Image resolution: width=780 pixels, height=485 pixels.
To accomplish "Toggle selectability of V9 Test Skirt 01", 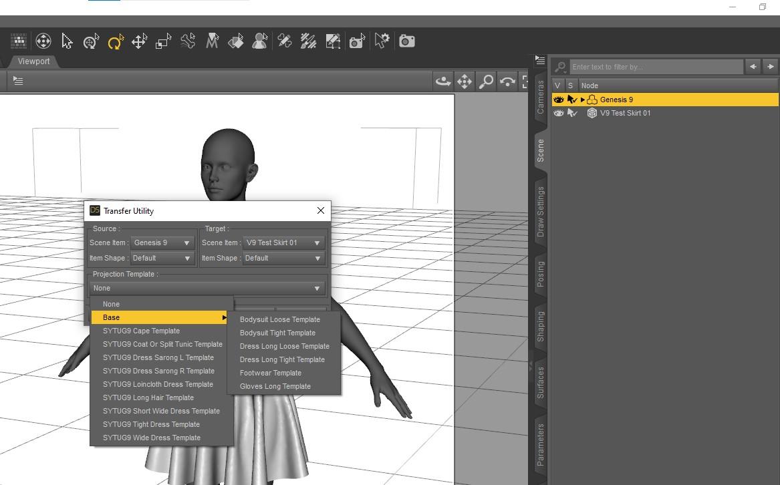I will click(572, 113).
